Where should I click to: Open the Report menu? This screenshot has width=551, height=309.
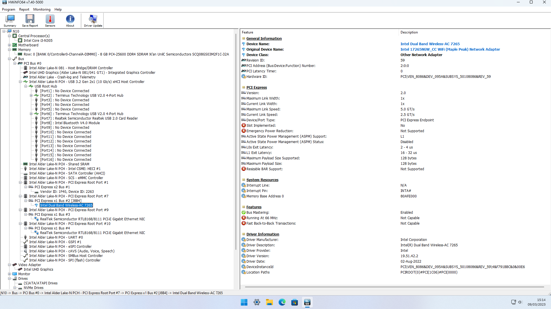coord(24,9)
